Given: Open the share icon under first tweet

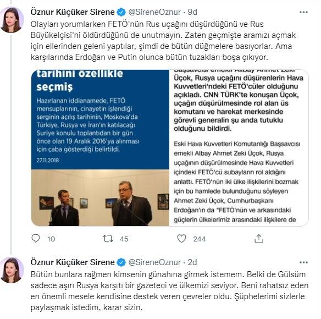Looking at the screenshot, I should (x=258, y=239).
